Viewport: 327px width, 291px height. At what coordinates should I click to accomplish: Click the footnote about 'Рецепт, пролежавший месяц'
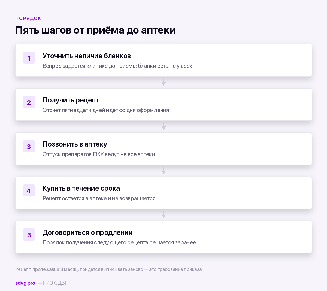point(108,269)
